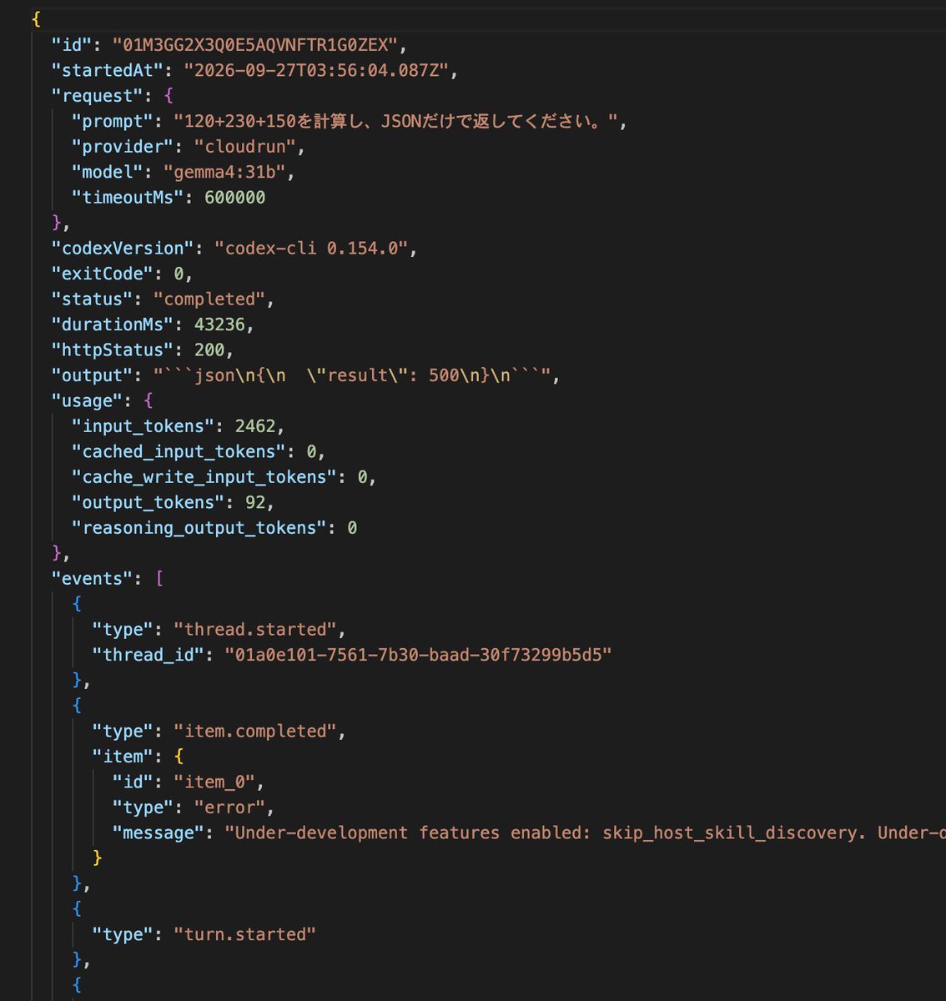The height and width of the screenshot is (1001, 946).
Task: Click the value "gemma4:31b"
Action: click(224, 172)
